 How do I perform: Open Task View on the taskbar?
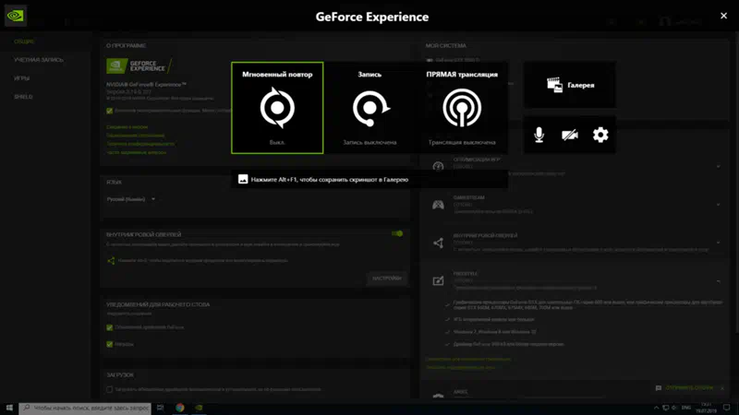[x=160, y=408]
